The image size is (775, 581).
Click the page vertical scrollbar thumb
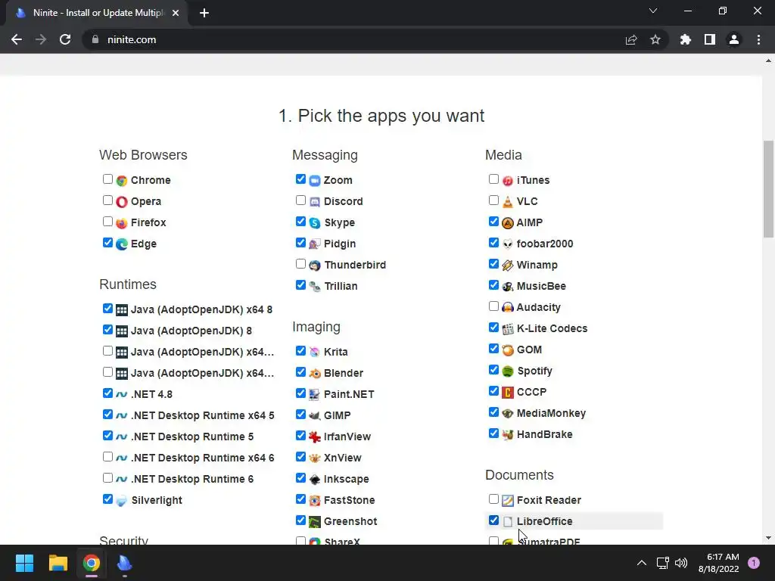coord(768,189)
